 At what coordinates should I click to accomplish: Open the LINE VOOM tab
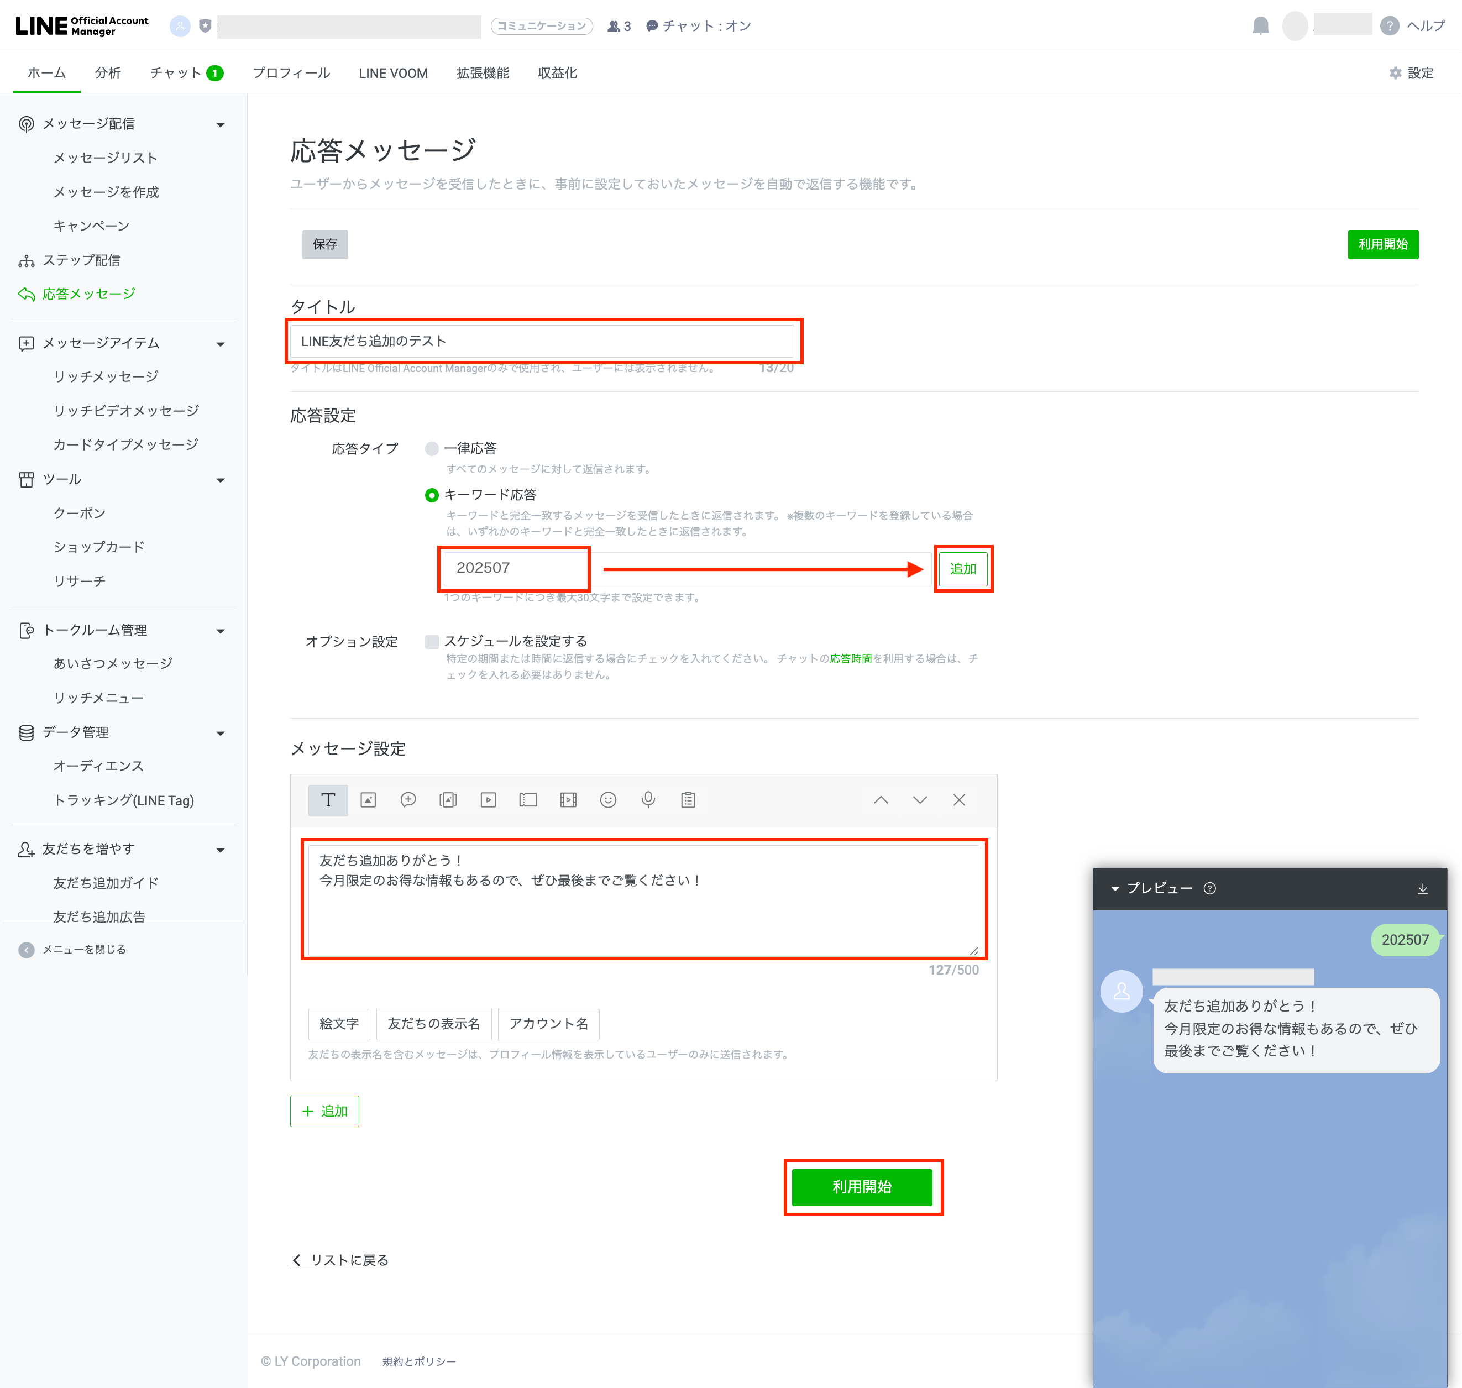(x=394, y=74)
